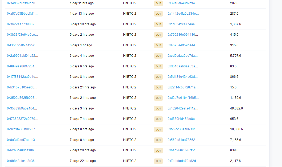Open transaction 0x8b33f03e64e9ce

point(22,35)
